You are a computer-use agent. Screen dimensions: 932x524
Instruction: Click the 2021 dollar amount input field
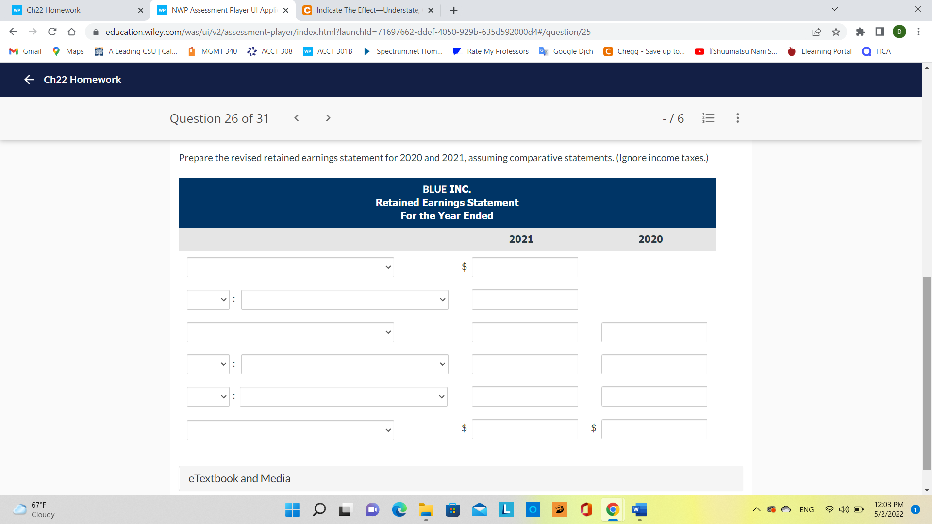525,267
